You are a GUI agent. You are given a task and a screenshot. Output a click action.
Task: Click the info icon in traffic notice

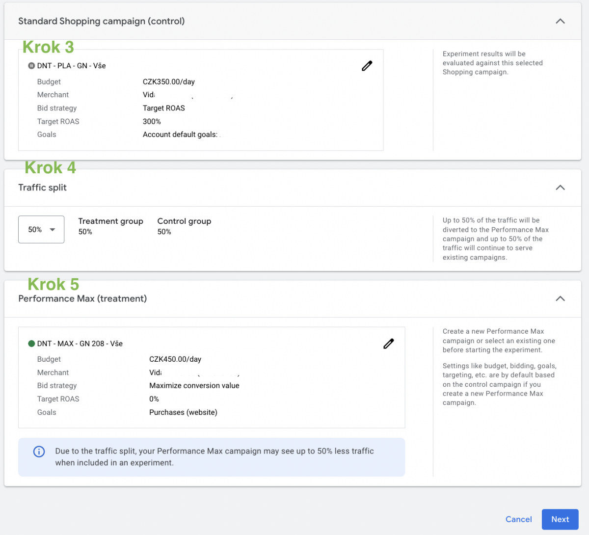[39, 452]
